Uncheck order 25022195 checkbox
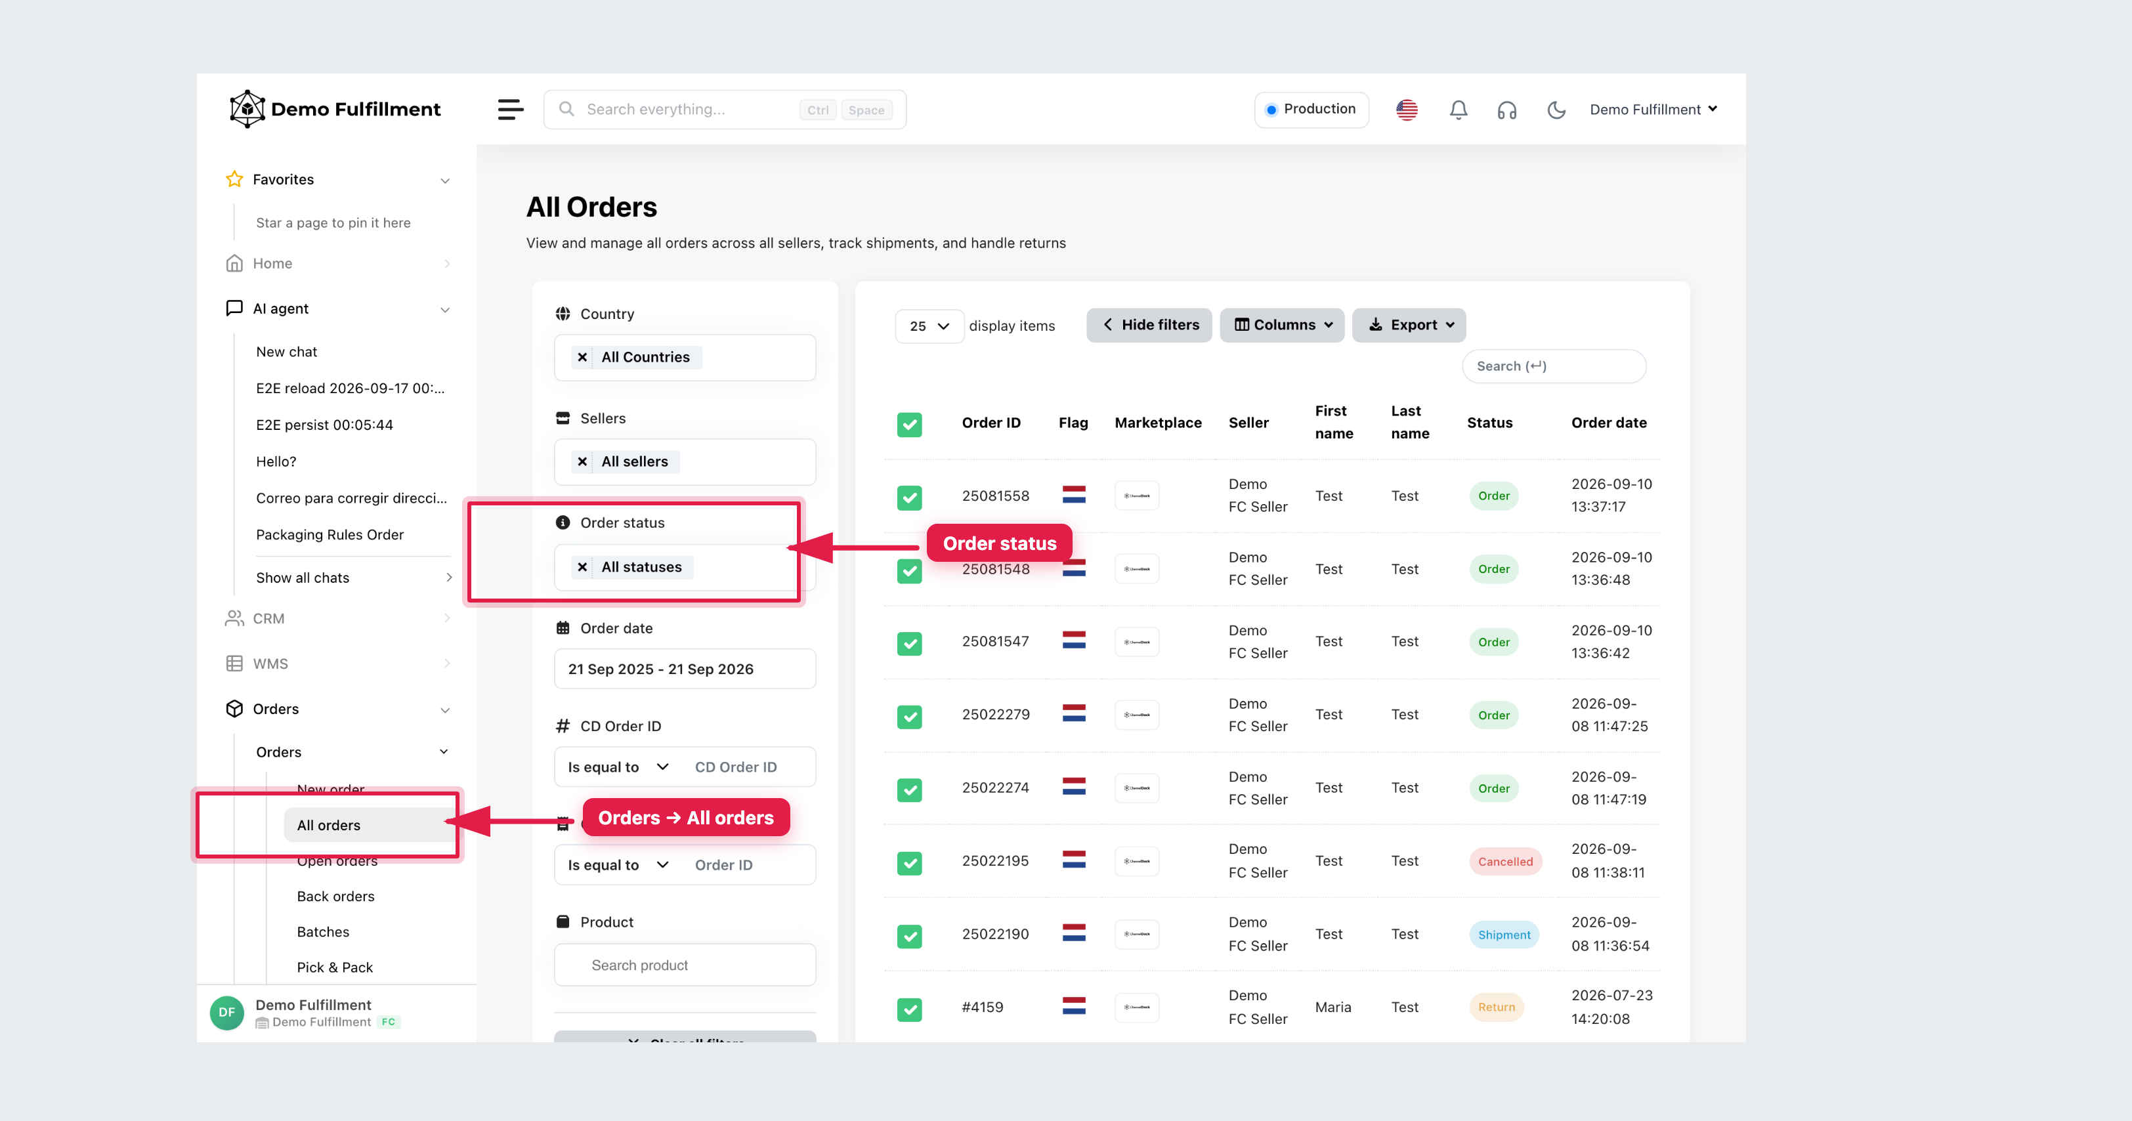2132x1121 pixels. click(910, 863)
